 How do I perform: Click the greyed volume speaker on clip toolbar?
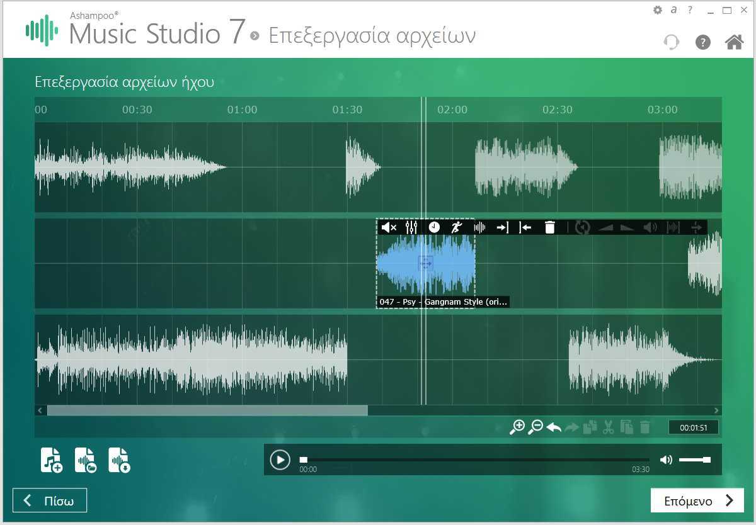(650, 227)
